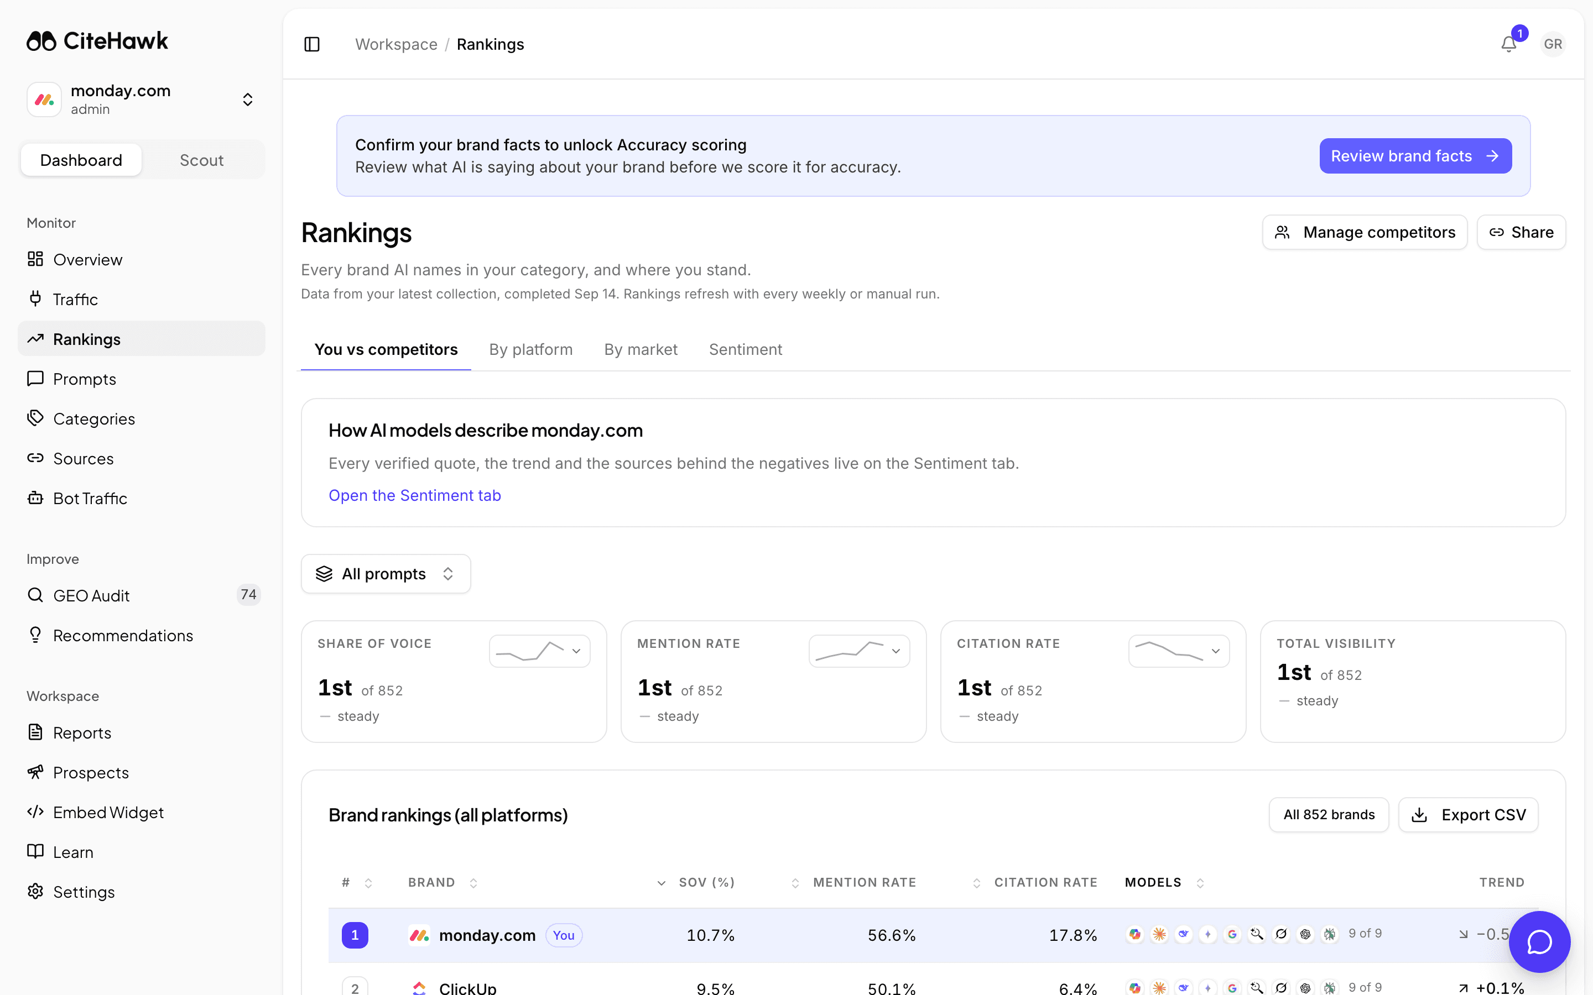
Task: Click Review brand facts button
Action: 1415,156
